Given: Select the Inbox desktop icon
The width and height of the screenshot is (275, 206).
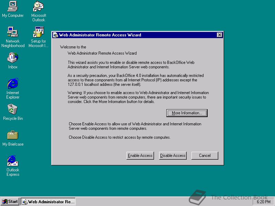Looking at the screenshot, I should [13, 60].
